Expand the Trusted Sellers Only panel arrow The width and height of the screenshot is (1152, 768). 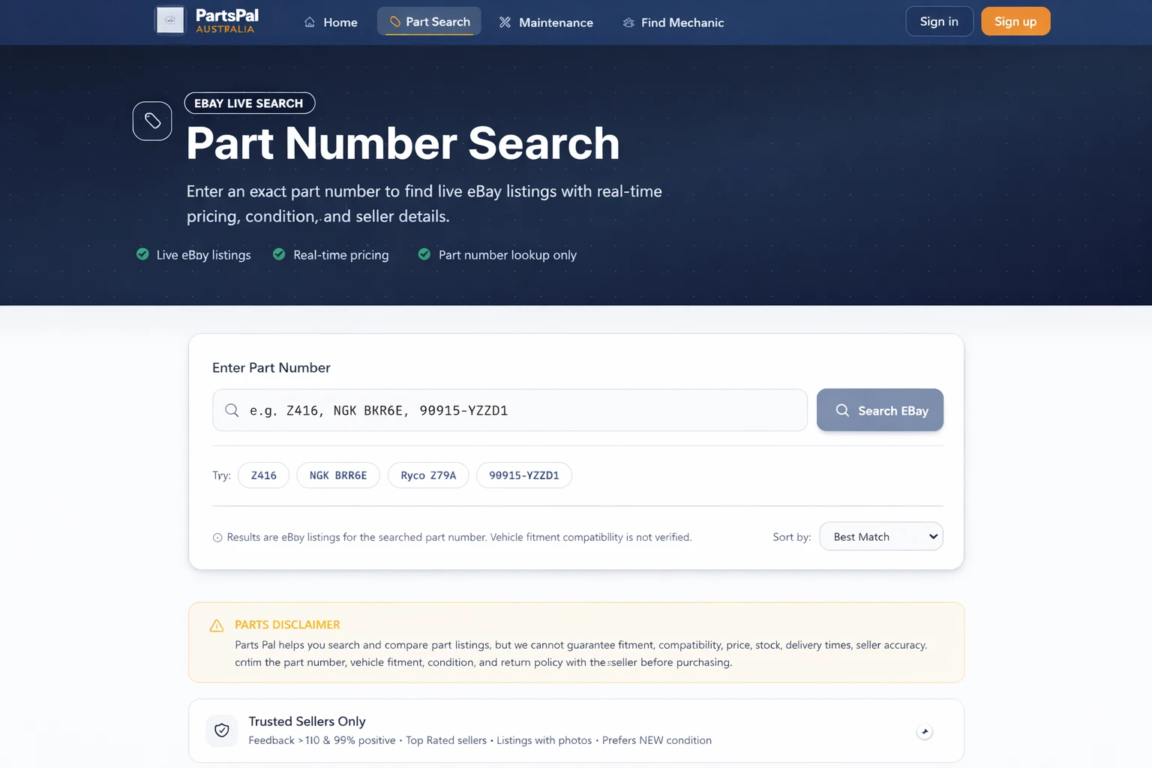925,731
